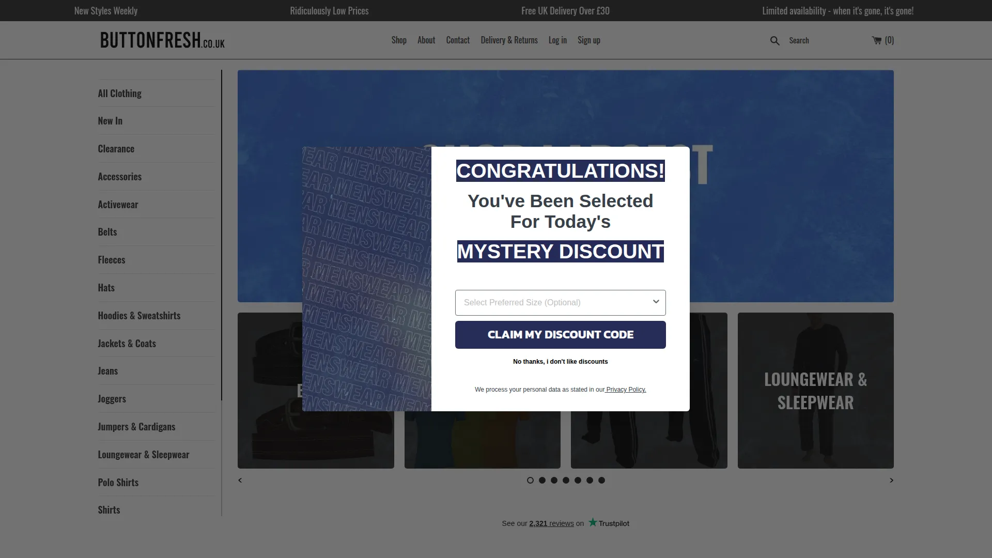Open Hoodies & Sweatshirts category
This screenshot has width=992, height=558.
[x=139, y=316]
